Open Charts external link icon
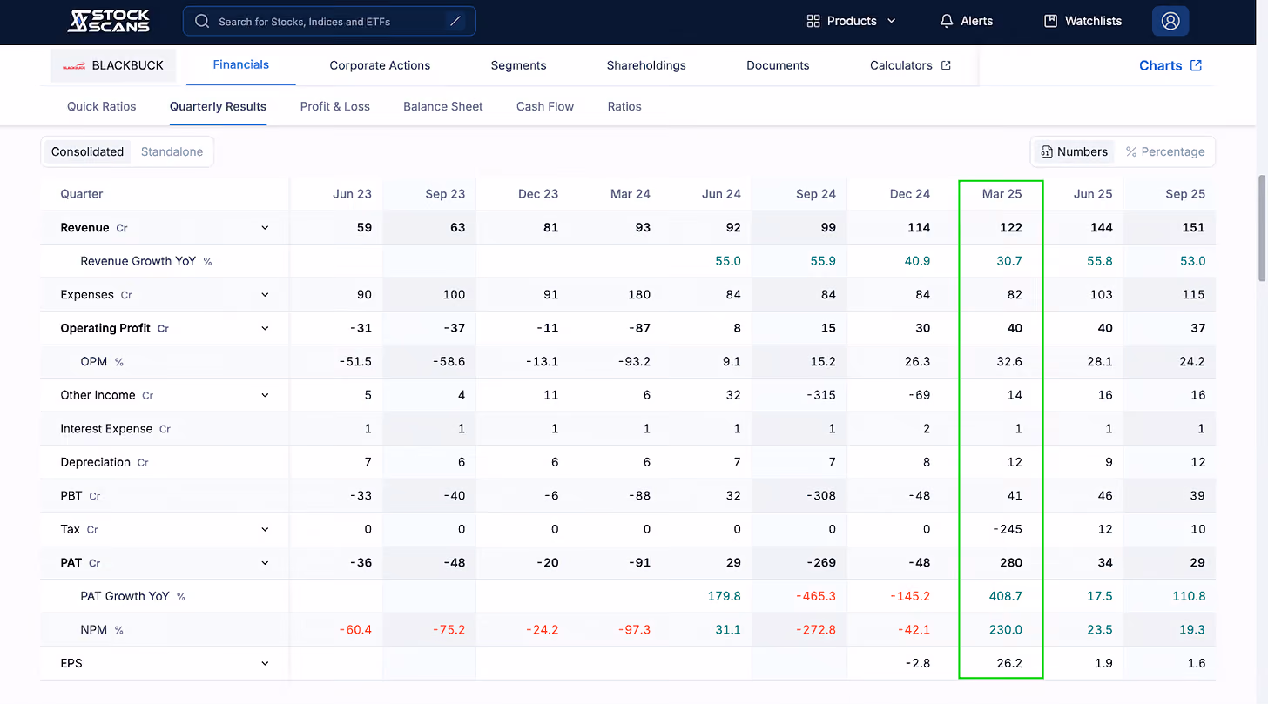 (x=1197, y=65)
